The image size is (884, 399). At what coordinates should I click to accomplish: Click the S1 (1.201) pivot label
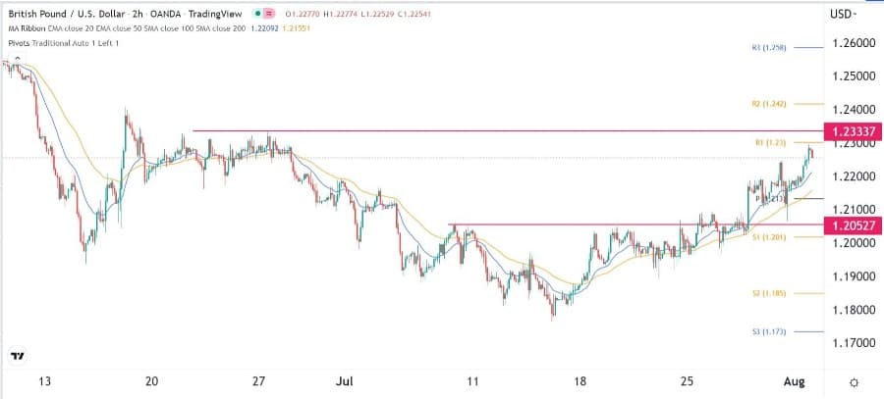click(767, 237)
